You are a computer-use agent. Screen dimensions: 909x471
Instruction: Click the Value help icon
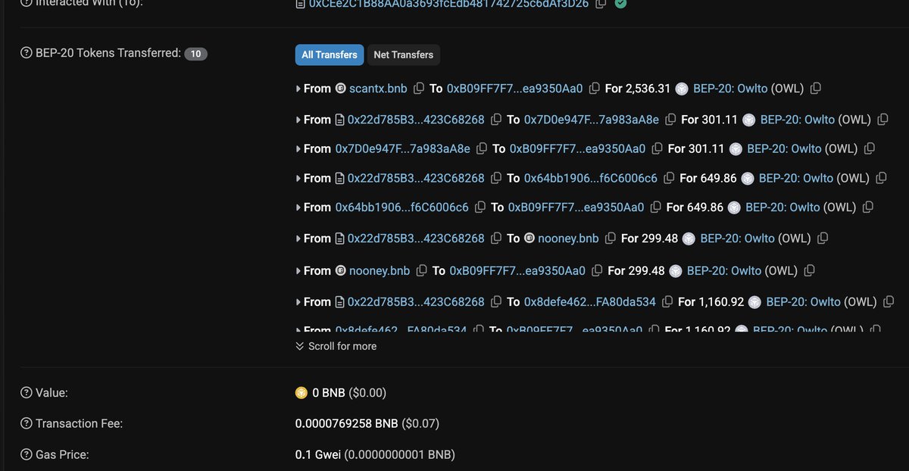[27, 393]
